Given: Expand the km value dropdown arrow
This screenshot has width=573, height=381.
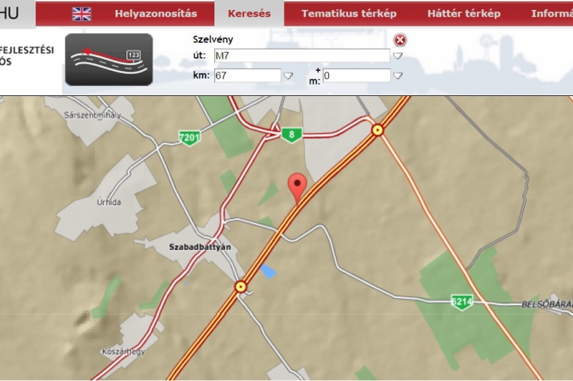Looking at the screenshot, I should pyautogui.click(x=288, y=75).
